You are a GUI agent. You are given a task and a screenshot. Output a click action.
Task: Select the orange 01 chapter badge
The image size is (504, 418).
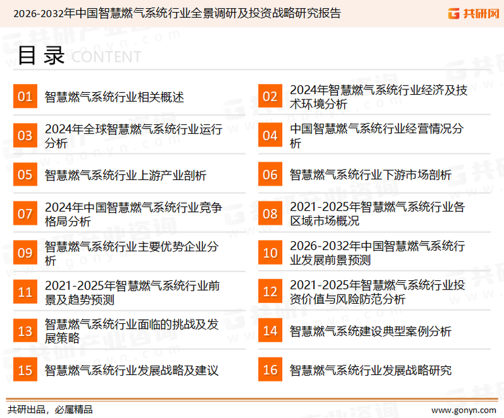[25, 96]
